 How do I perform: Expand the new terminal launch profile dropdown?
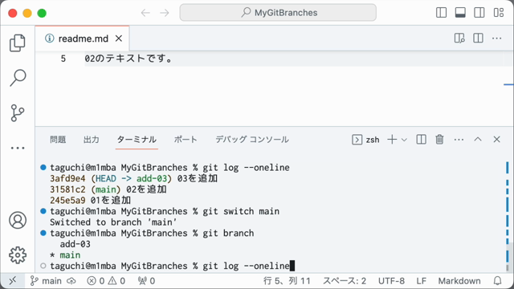[404, 140]
